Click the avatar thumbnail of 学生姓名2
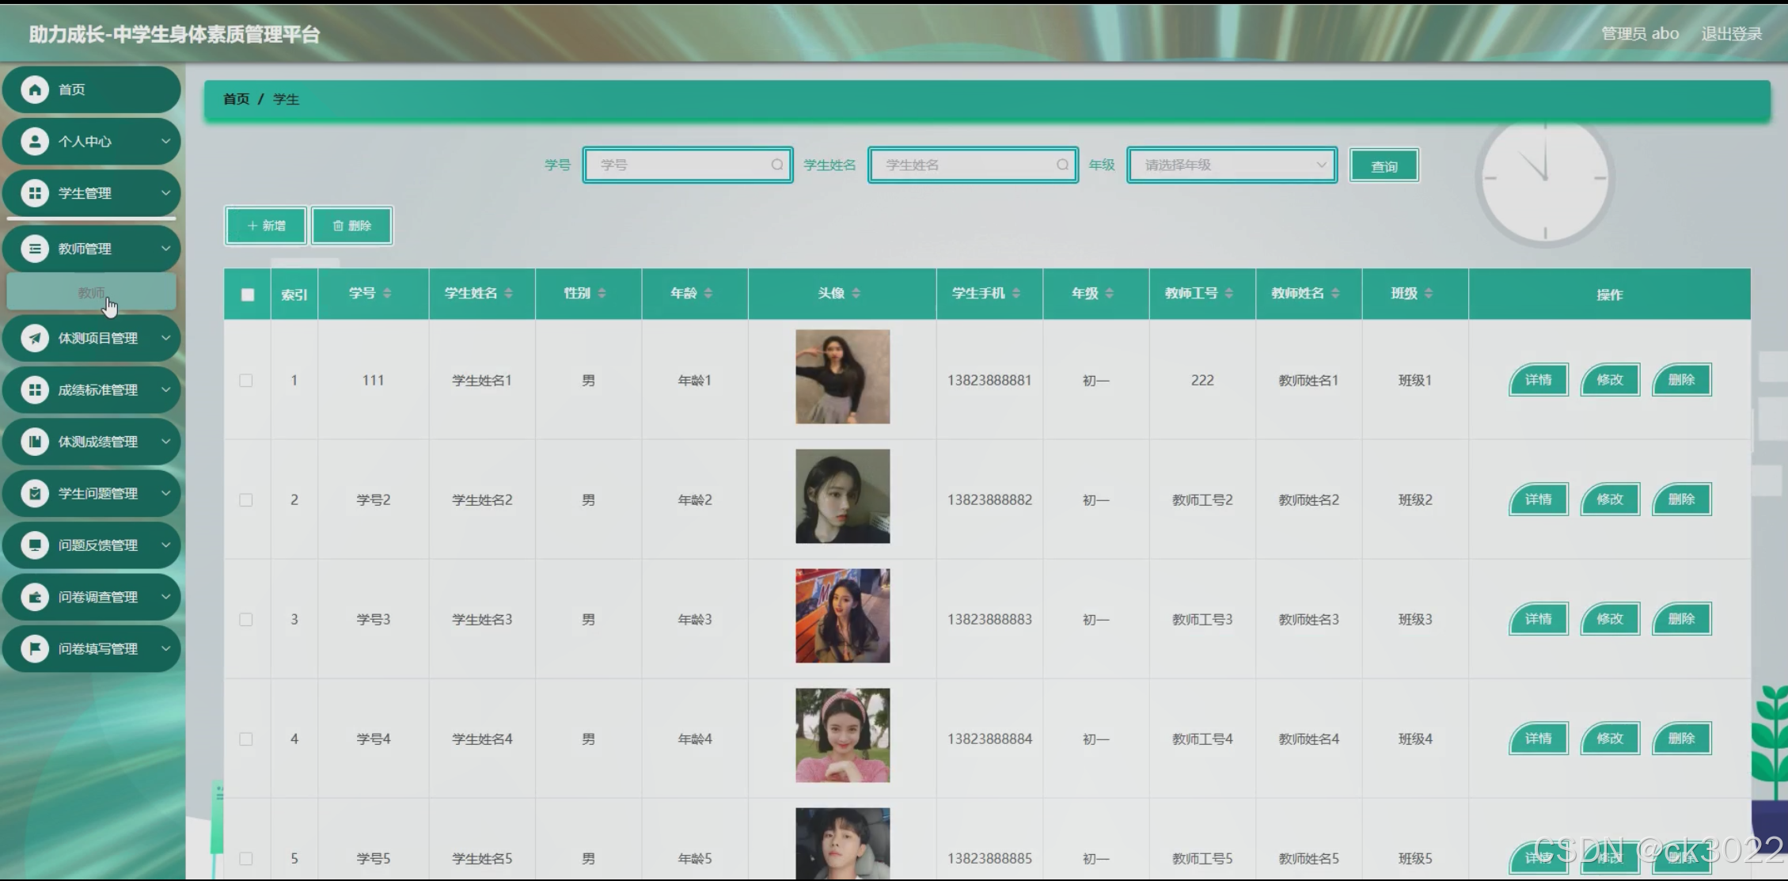Image resolution: width=1788 pixels, height=881 pixels. tap(842, 496)
